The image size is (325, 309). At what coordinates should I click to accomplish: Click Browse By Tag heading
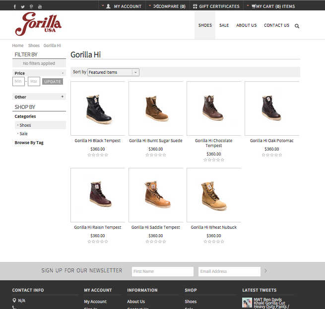[29, 143]
